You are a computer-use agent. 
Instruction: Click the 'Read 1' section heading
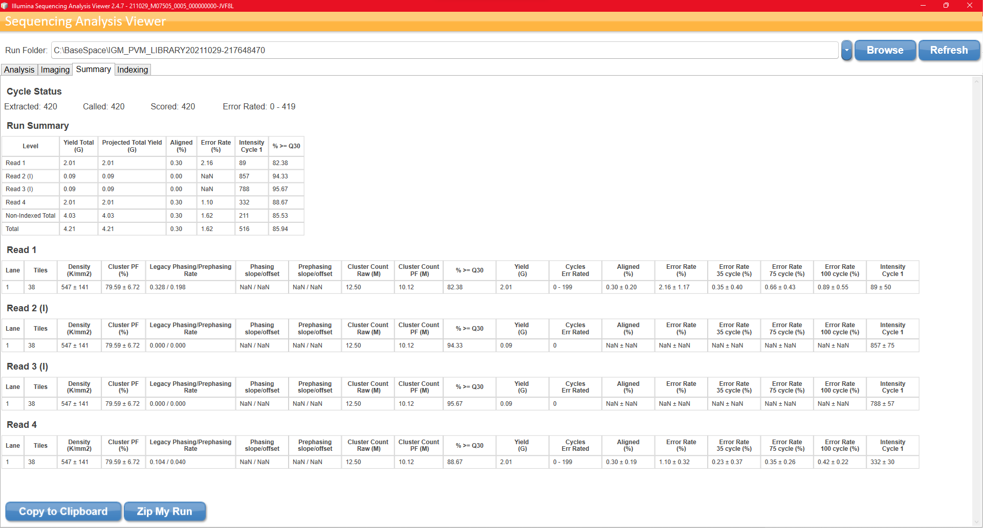coord(21,250)
